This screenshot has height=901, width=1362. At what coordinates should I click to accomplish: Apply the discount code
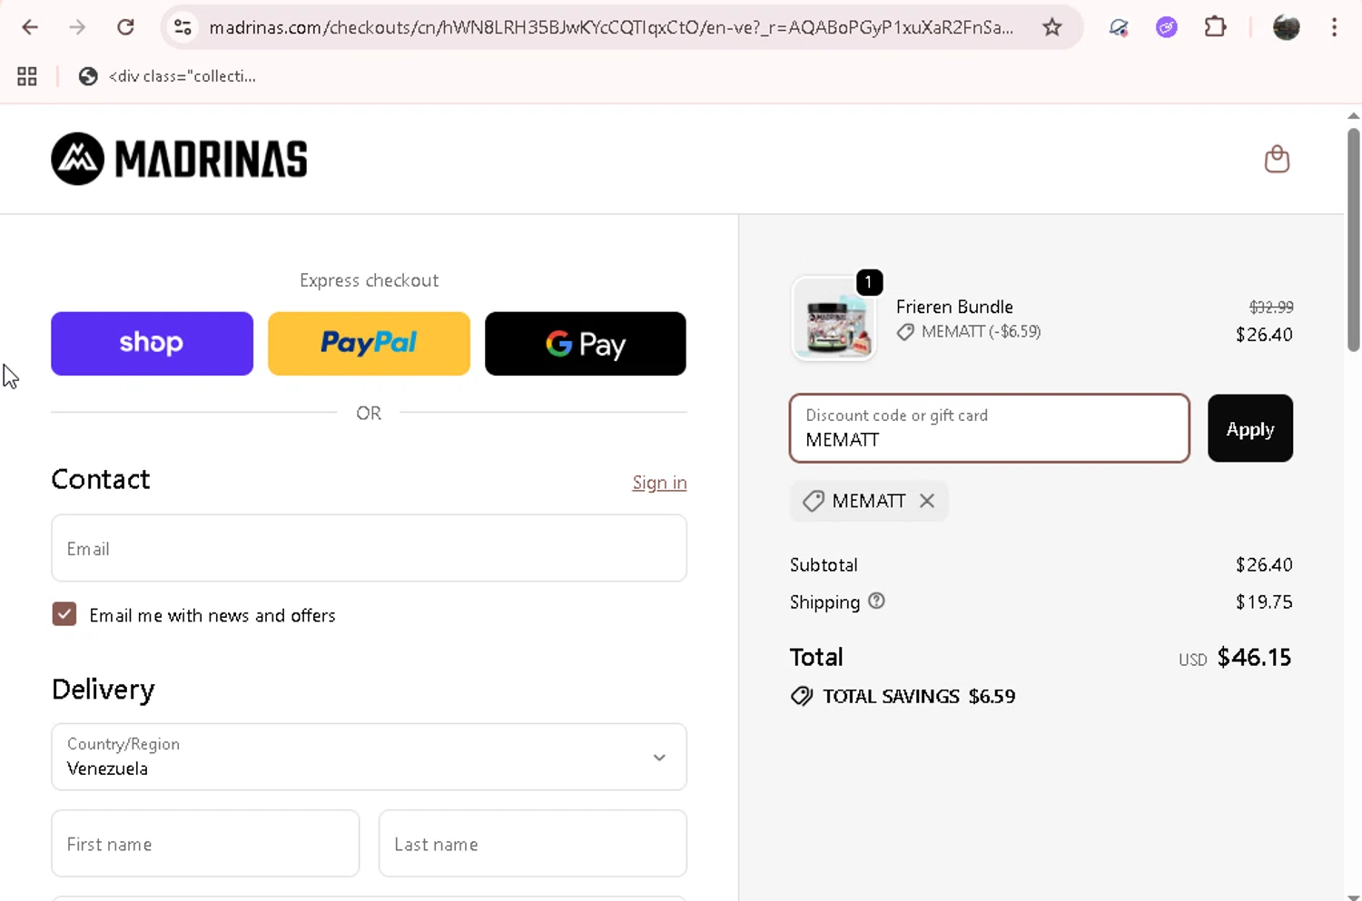1250,428
